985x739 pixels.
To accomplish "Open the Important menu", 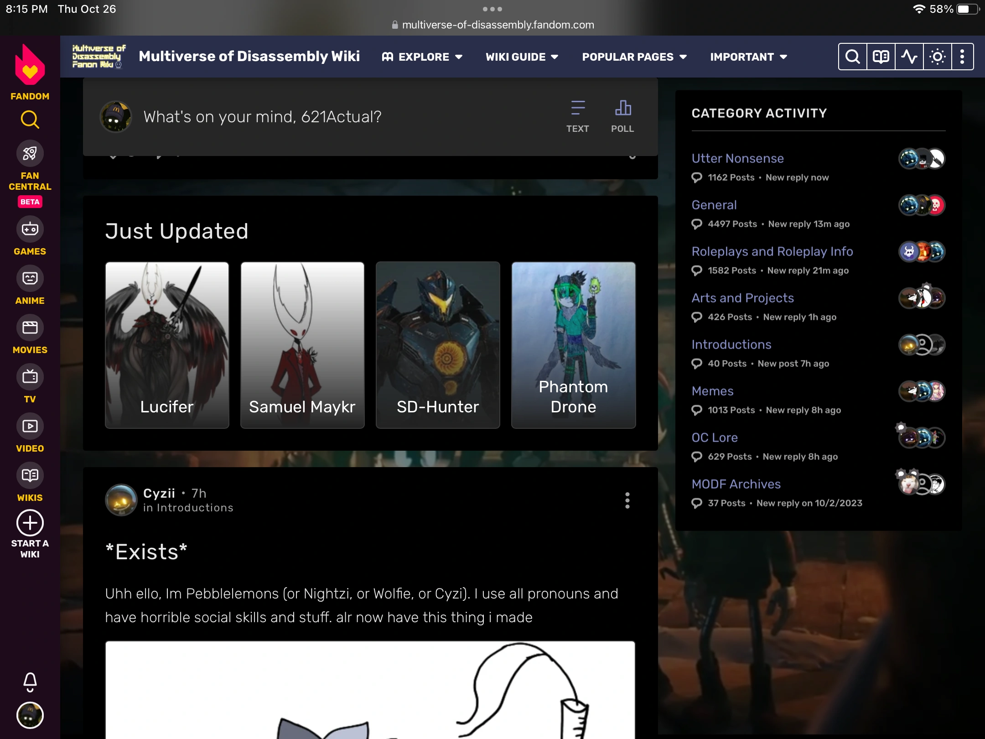I will coord(748,57).
